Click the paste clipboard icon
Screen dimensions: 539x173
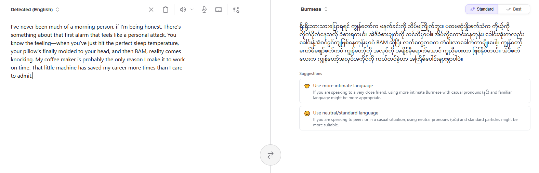click(166, 10)
